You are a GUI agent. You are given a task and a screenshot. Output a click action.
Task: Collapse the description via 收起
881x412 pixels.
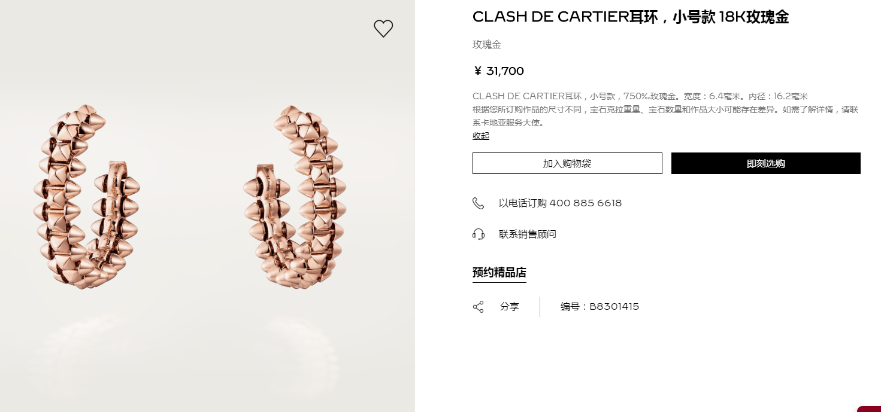click(x=481, y=136)
